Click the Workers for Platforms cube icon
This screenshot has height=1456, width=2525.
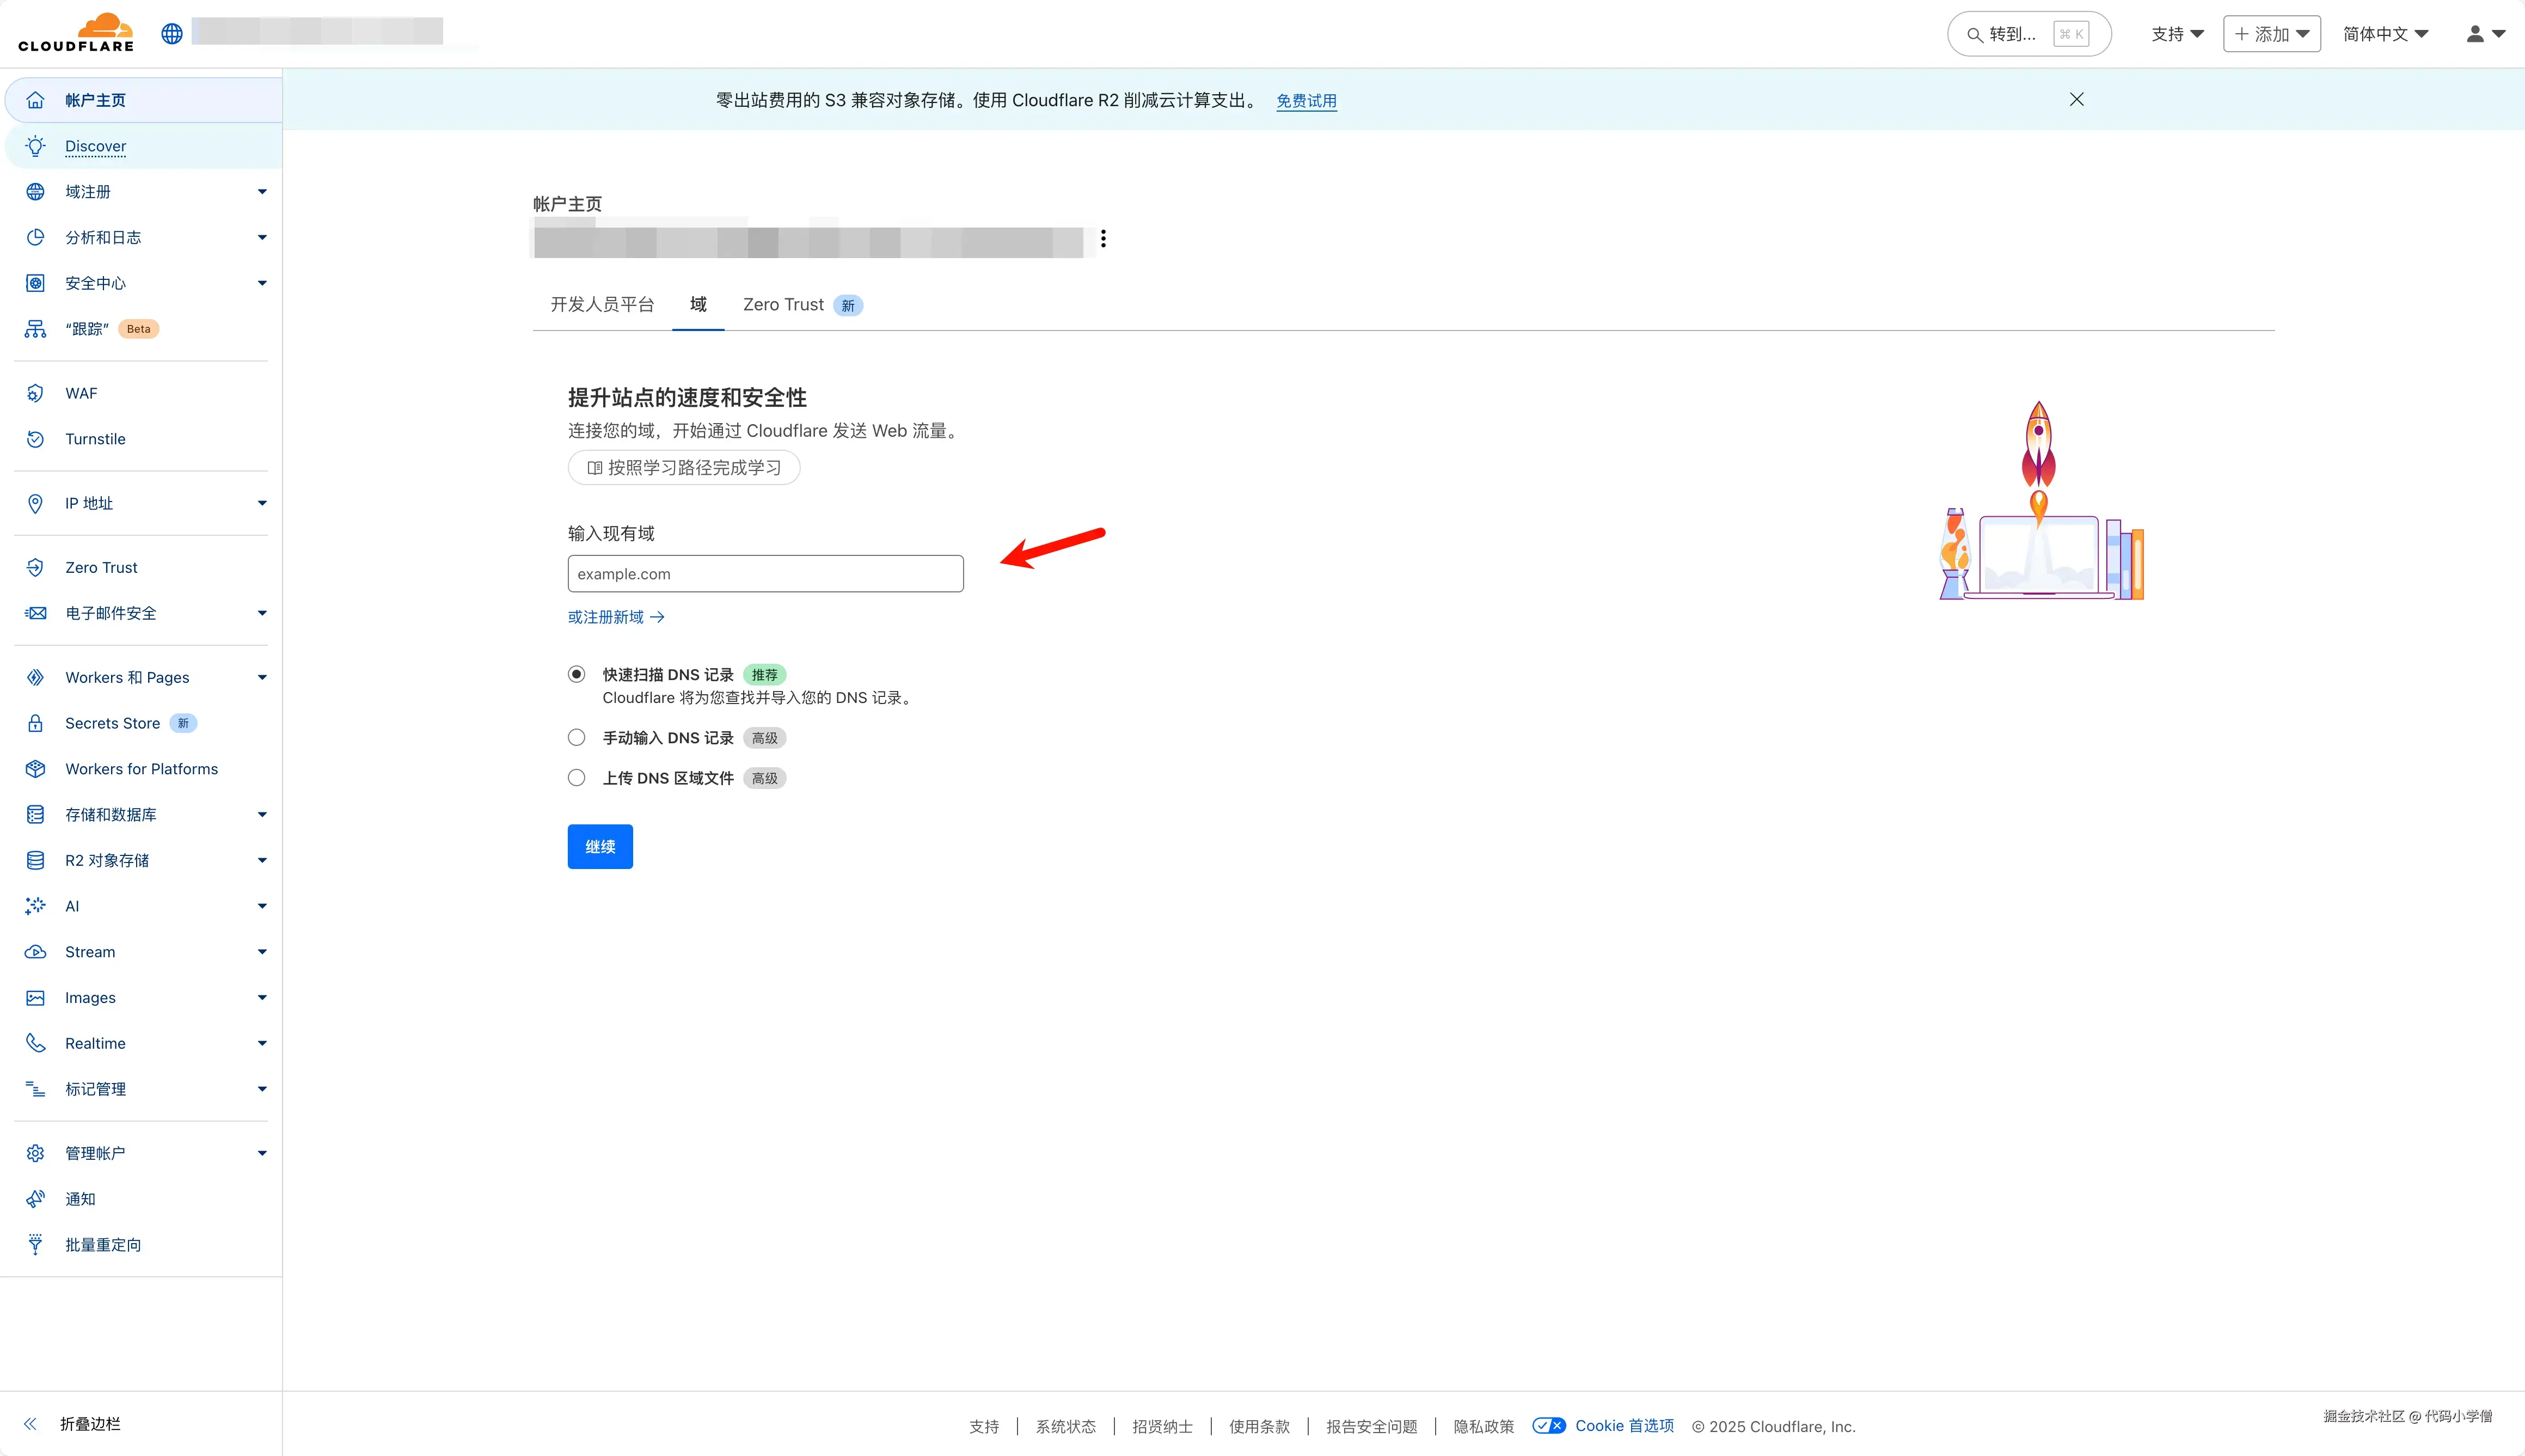tap(35, 769)
